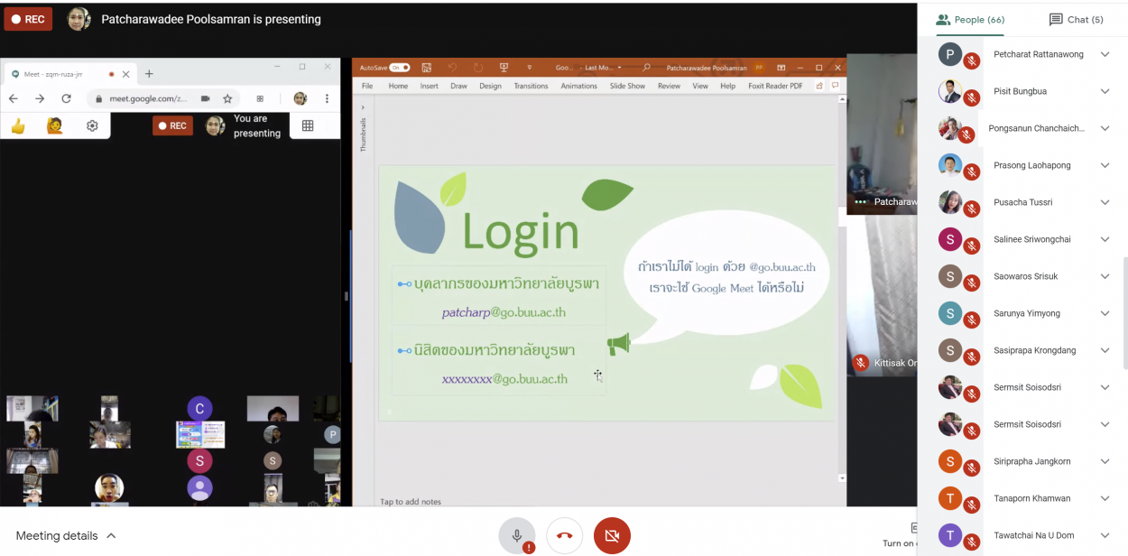Turn on the camera button
The height and width of the screenshot is (556, 1128).
(x=612, y=535)
